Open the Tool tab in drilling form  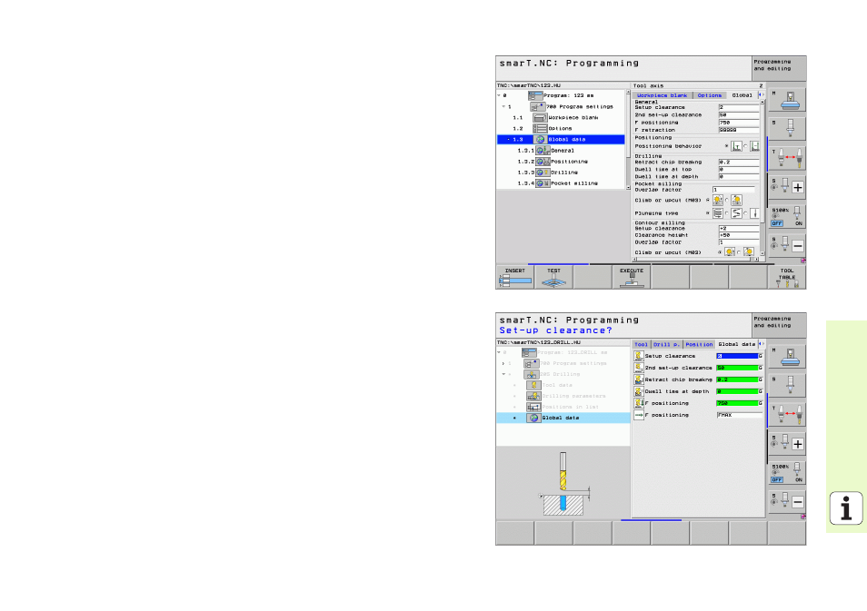pos(641,344)
